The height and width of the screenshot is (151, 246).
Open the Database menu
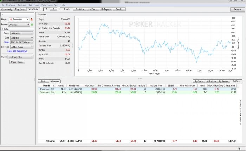coord(21,5)
